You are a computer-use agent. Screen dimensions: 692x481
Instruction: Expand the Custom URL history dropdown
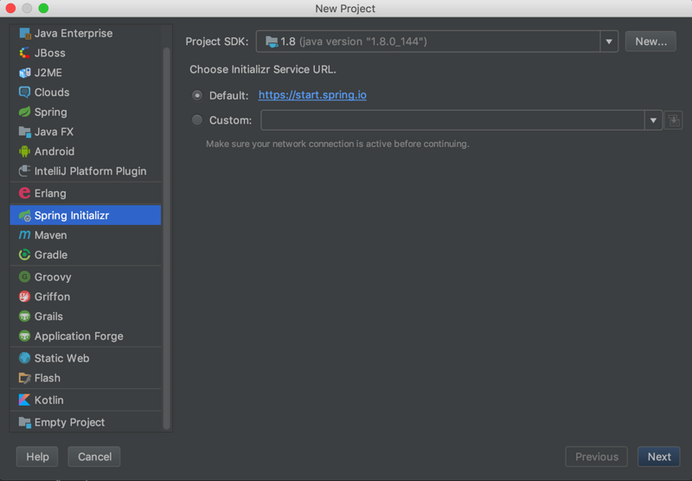tap(653, 120)
